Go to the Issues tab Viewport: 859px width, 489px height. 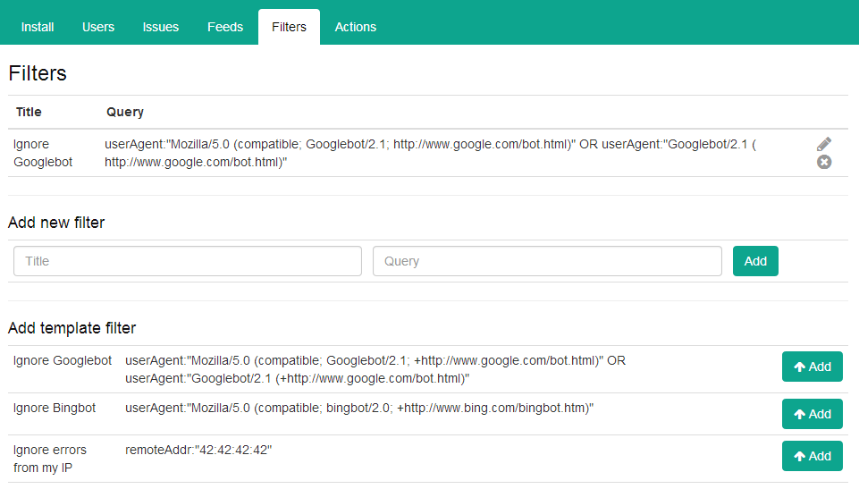[161, 27]
